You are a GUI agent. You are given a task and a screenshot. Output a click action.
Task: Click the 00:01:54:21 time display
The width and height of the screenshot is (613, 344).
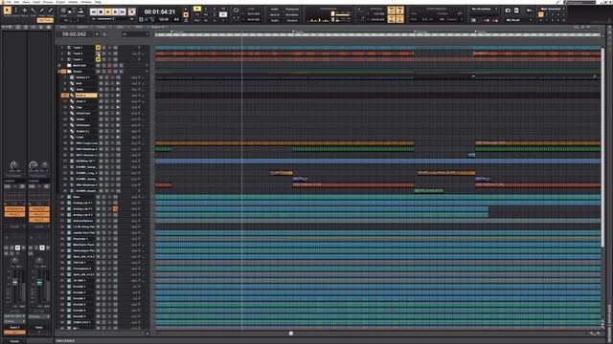160,12
